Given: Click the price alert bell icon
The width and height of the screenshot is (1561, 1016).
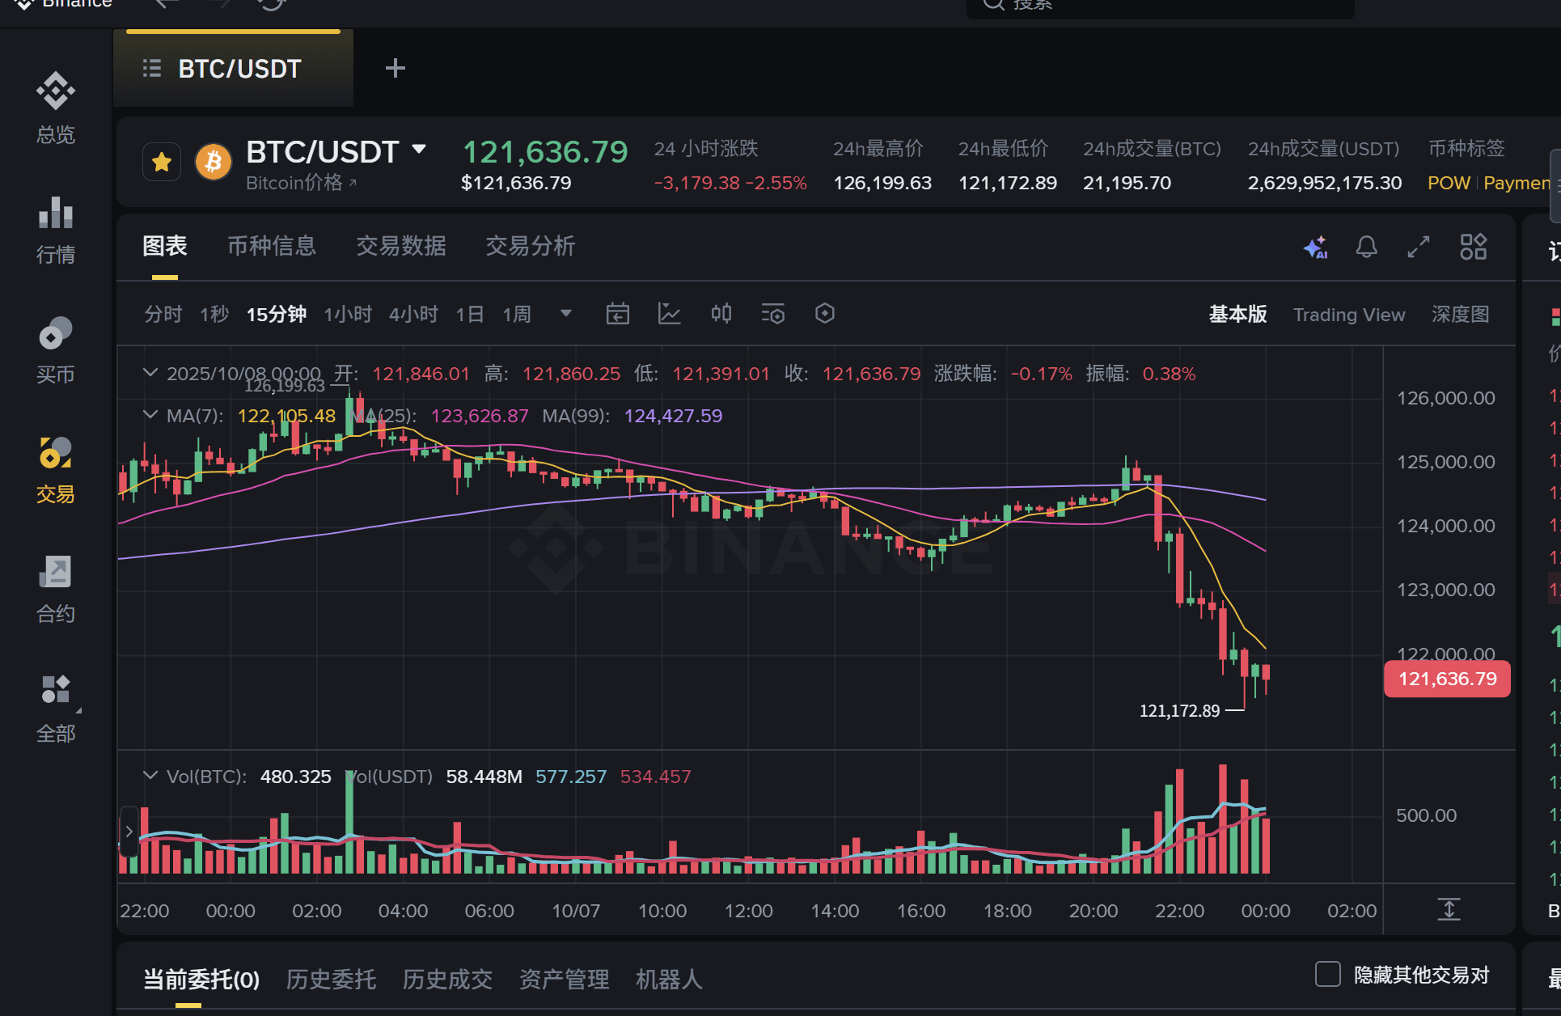Looking at the screenshot, I should (1366, 247).
